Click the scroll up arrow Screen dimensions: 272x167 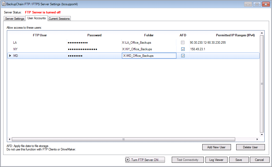[x=262, y=33]
